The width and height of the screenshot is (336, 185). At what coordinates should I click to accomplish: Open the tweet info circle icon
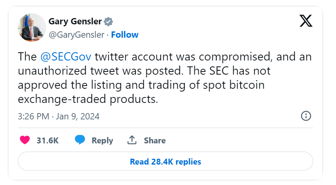pos(306,116)
